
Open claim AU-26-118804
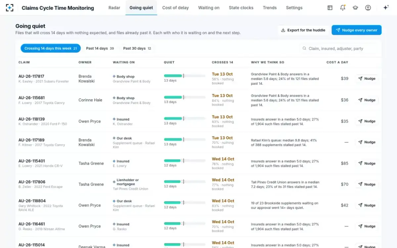(x=32, y=201)
